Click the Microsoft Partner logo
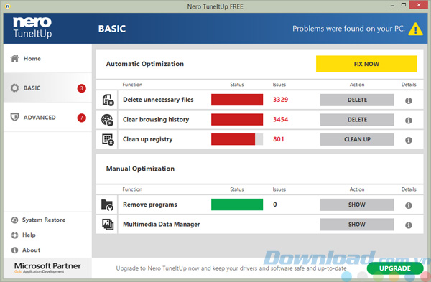 point(47,268)
